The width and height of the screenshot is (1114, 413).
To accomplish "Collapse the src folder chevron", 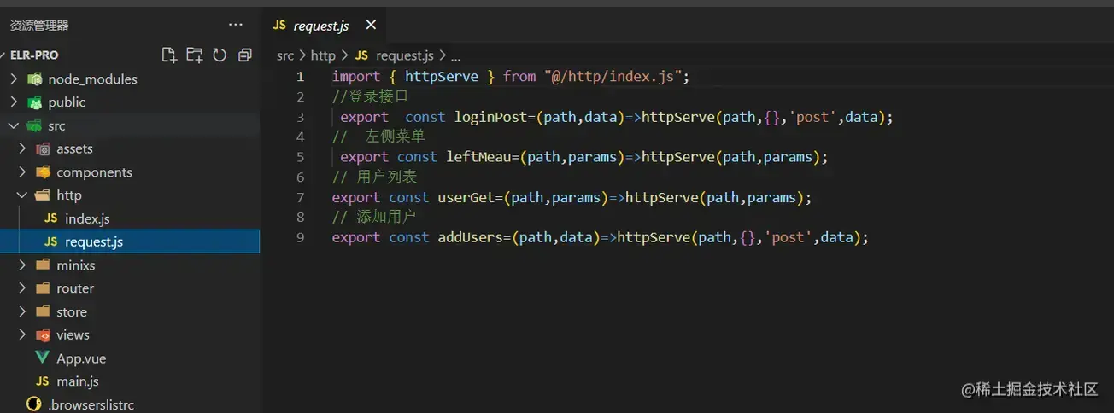I will pos(14,125).
